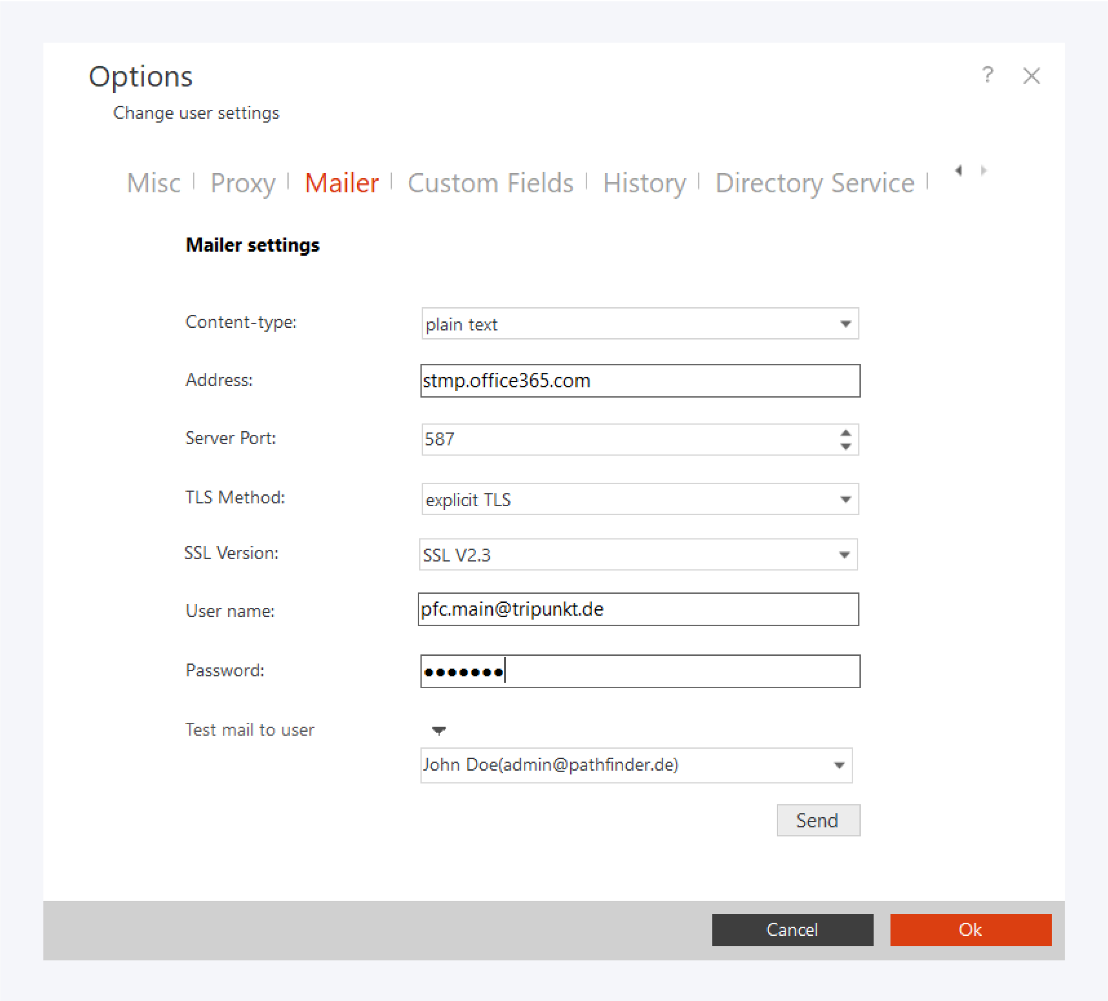The height and width of the screenshot is (1001, 1108).
Task: Expand the arrow beside Test mail to user
Action: pos(439,730)
